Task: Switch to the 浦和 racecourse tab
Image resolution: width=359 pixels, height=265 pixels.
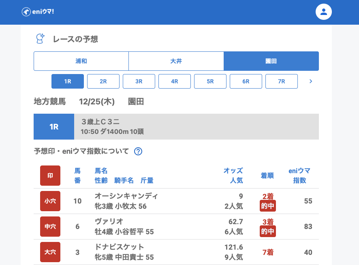Action: [81, 61]
